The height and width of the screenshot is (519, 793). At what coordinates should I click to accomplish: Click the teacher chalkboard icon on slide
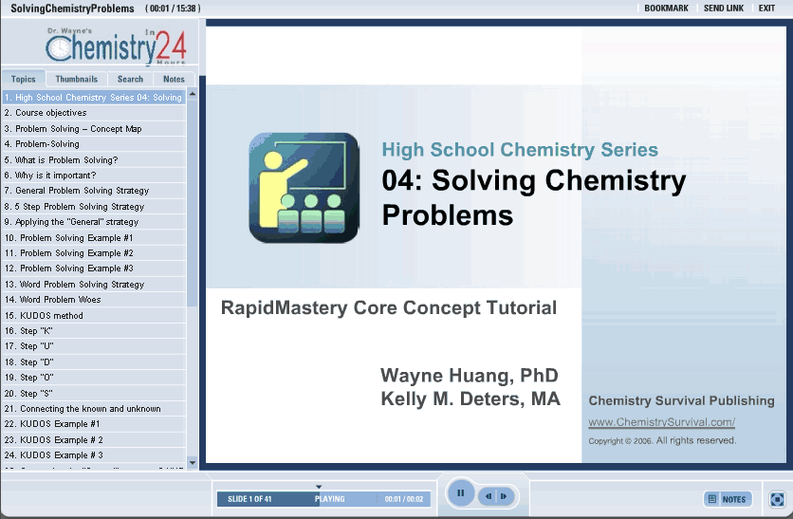pyautogui.click(x=304, y=187)
